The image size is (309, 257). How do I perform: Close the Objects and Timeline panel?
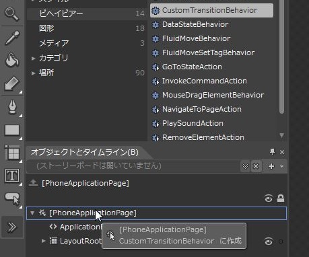click(x=282, y=152)
